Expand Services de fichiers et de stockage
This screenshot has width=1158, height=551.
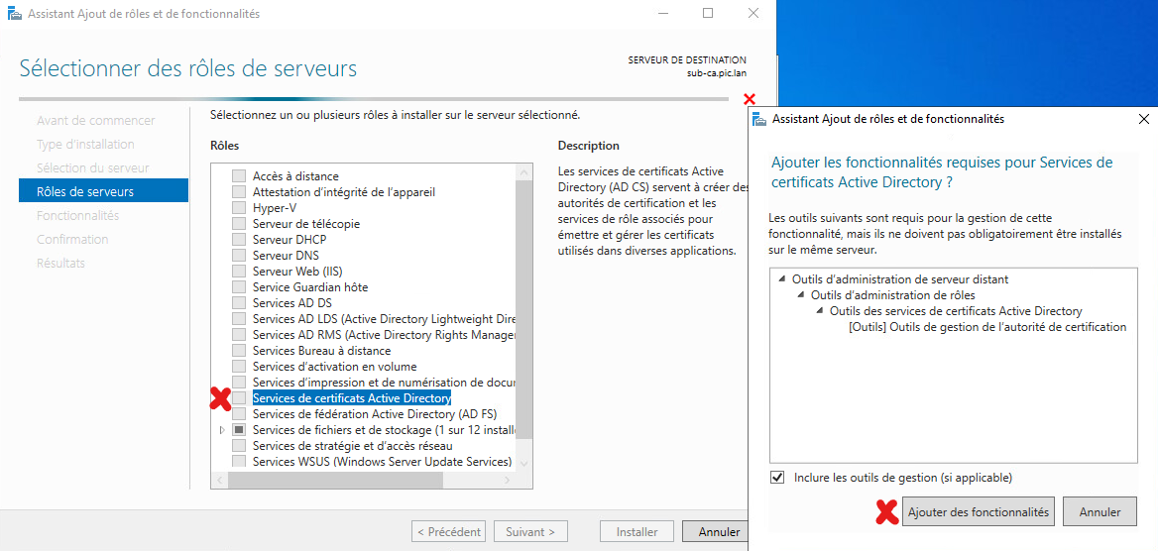tap(222, 430)
